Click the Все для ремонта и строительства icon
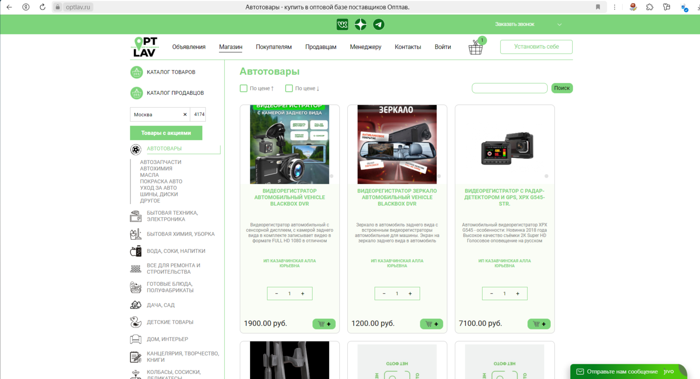 [x=136, y=269]
